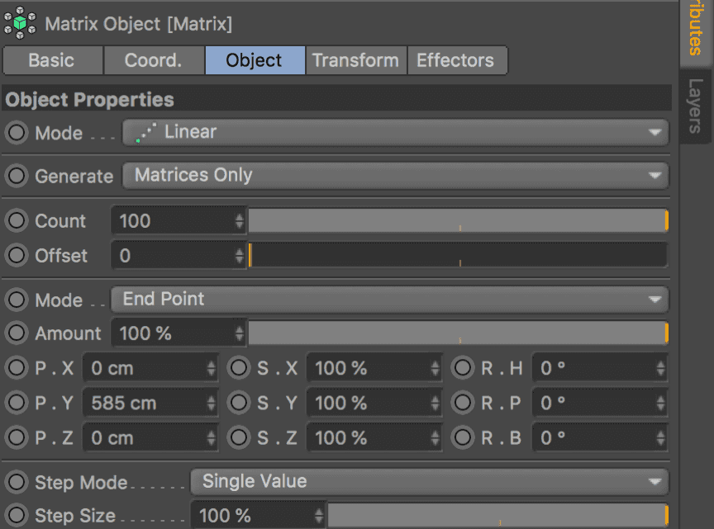
Task: Click the Offset slider track
Action: coord(457,256)
